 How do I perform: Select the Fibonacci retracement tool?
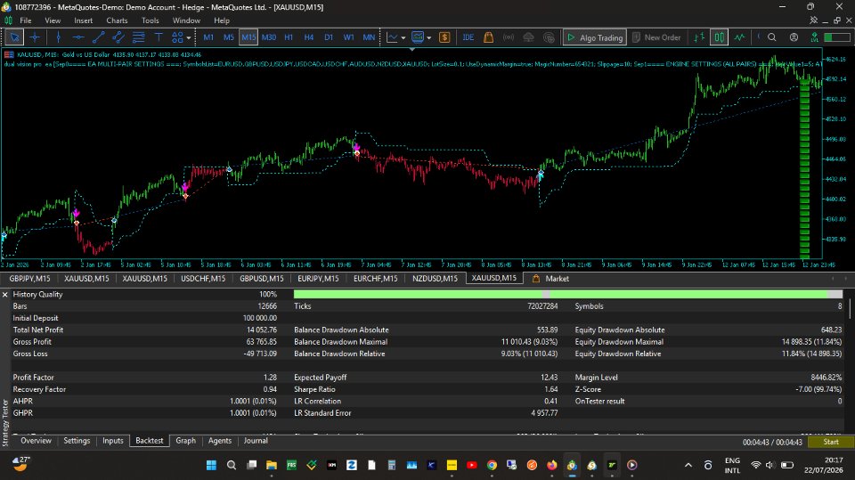(x=139, y=37)
